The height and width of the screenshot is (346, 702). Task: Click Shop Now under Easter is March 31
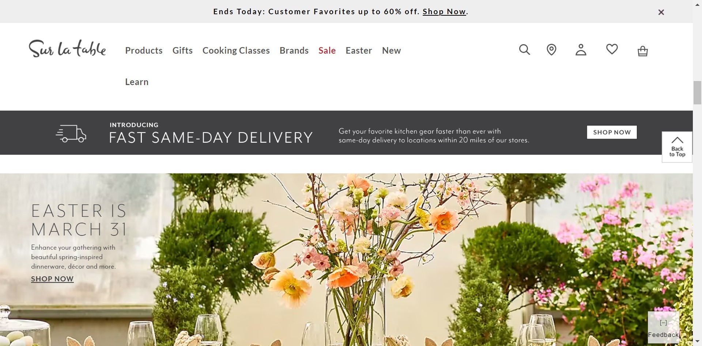coord(52,279)
